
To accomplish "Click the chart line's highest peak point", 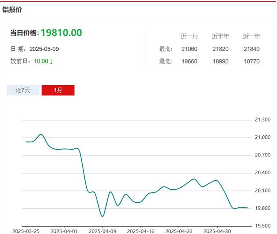I will (41, 134).
